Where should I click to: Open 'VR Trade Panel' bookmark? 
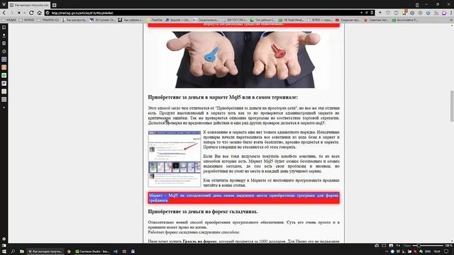pos(291,20)
